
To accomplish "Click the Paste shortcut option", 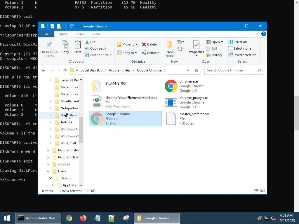I will coord(98,55).
